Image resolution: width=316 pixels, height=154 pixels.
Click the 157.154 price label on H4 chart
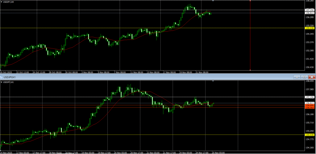pyautogui.click(x=310, y=10)
